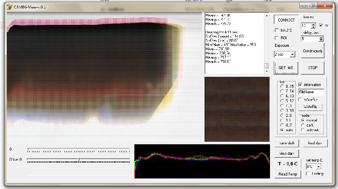Increase delay seconds with up arrow
Viewport: 338px width, 189px height.
[321, 38]
